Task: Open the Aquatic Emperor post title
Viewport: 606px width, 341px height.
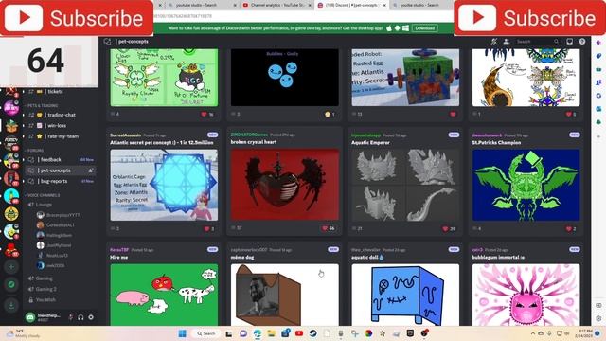Action: 370,143
